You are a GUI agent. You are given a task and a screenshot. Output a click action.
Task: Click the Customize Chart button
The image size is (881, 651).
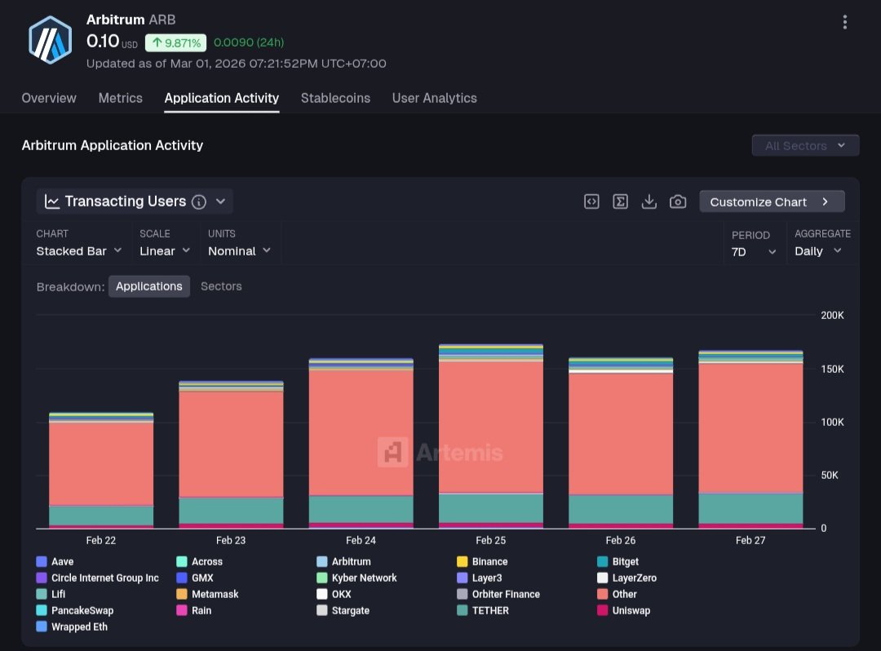(x=771, y=201)
